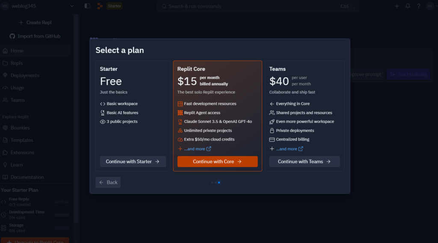Open Bounties in the sidebar
This screenshot has width=438, height=243.
point(20,128)
